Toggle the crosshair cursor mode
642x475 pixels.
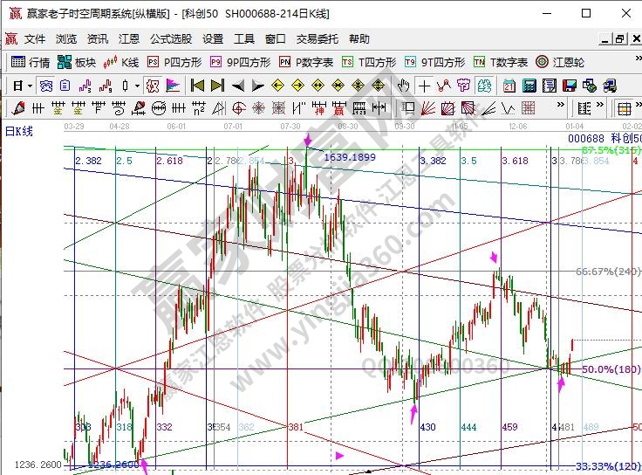click(424, 86)
